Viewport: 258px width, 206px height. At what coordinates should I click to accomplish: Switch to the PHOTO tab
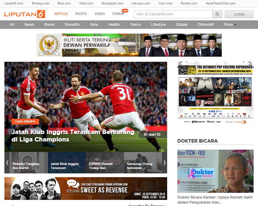click(81, 14)
